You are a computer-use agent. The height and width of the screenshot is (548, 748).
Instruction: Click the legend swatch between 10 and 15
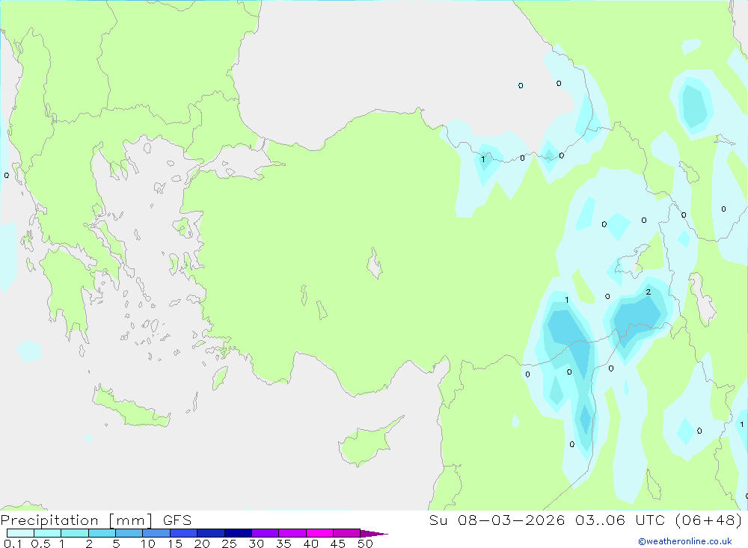coord(156,533)
